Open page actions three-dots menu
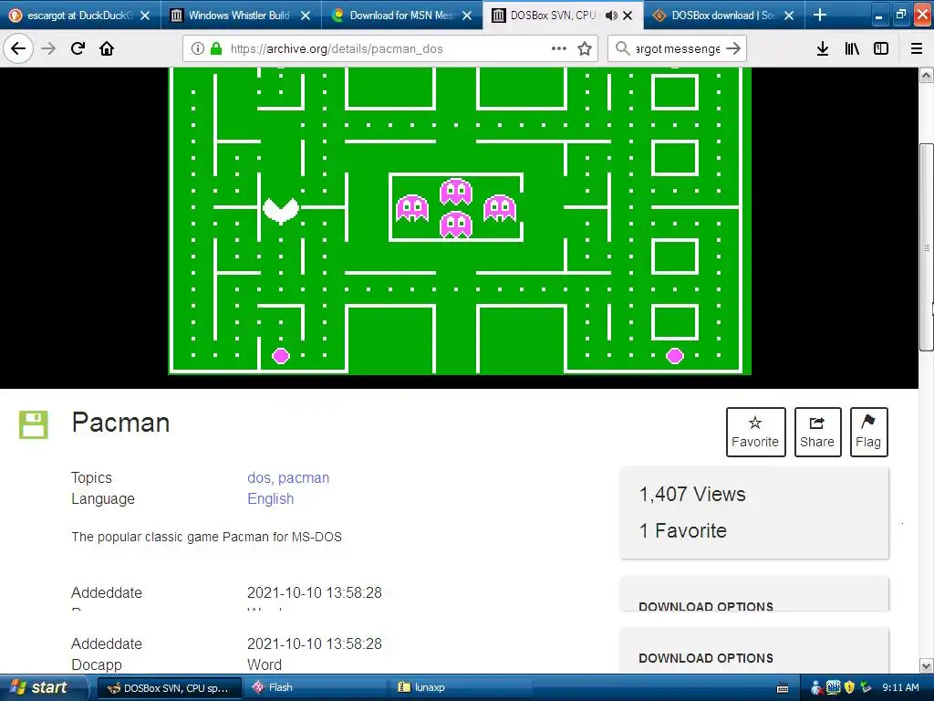This screenshot has width=934, height=701. [x=559, y=48]
